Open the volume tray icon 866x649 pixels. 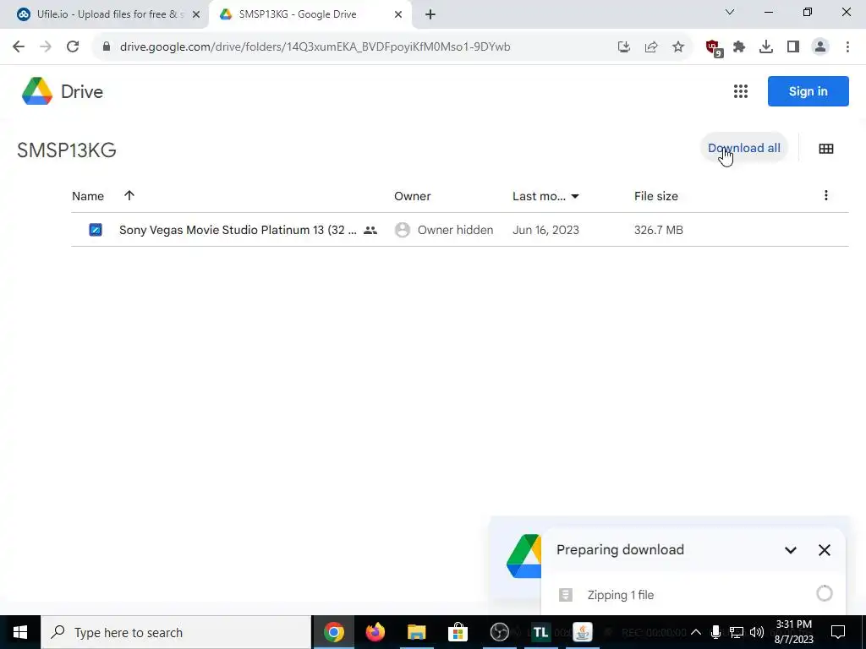757,632
